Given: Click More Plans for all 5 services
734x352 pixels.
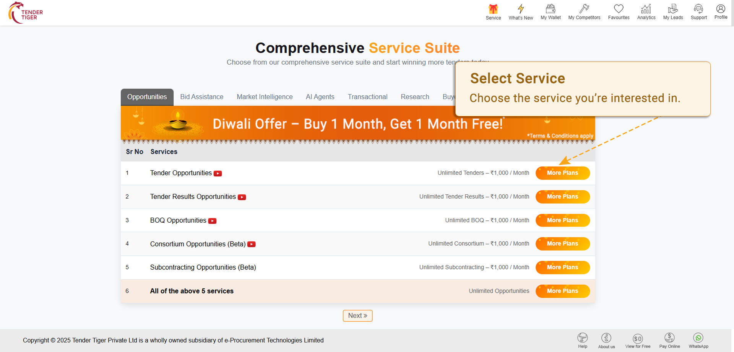Looking at the screenshot, I should click(562, 291).
